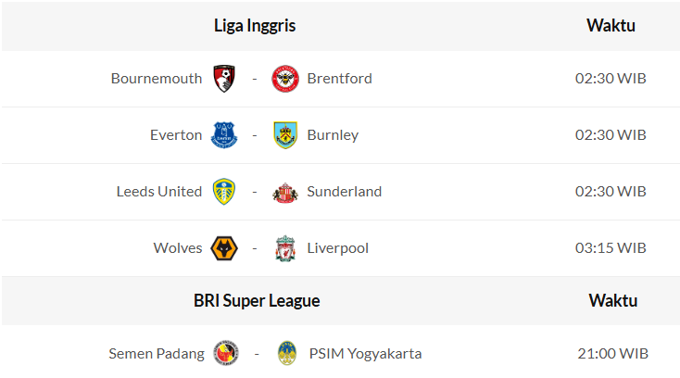Select the BRI Super League header
Screen dimensions: 680x378
coord(257,300)
